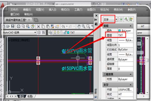Toggle auto-hide on the Properties palette
This screenshot has width=151, height=101.
coord(96,20)
